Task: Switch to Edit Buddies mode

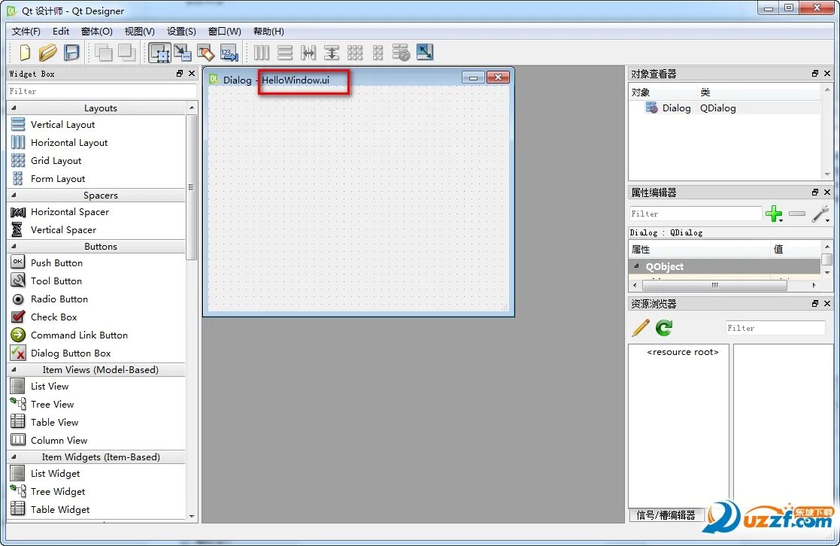Action: click(x=206, y=53)
